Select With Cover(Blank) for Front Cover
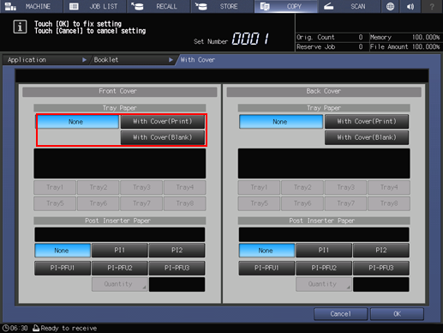The height and width of the screenshot is (333, 443). pos(162,137)
